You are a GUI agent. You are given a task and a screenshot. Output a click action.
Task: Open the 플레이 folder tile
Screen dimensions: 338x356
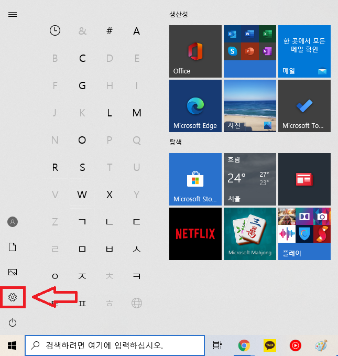(304, 234)
